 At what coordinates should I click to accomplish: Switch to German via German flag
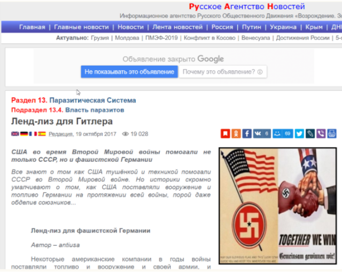click(x=24, y=134)
